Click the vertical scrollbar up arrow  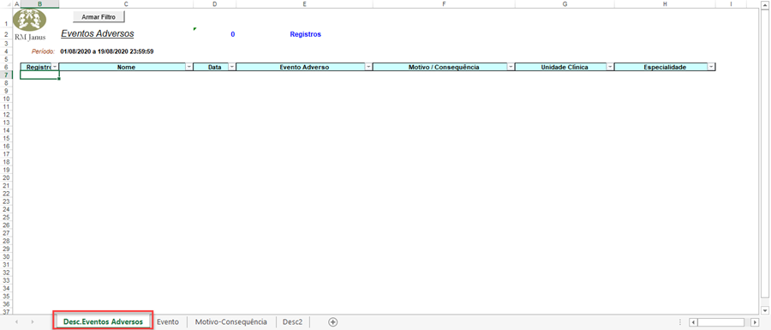pos(765,4)
